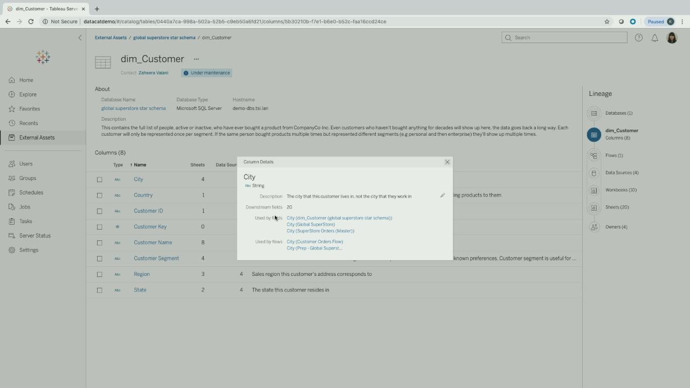
Task: Check the Customer Key row checkbox
Action: point(99,227)
